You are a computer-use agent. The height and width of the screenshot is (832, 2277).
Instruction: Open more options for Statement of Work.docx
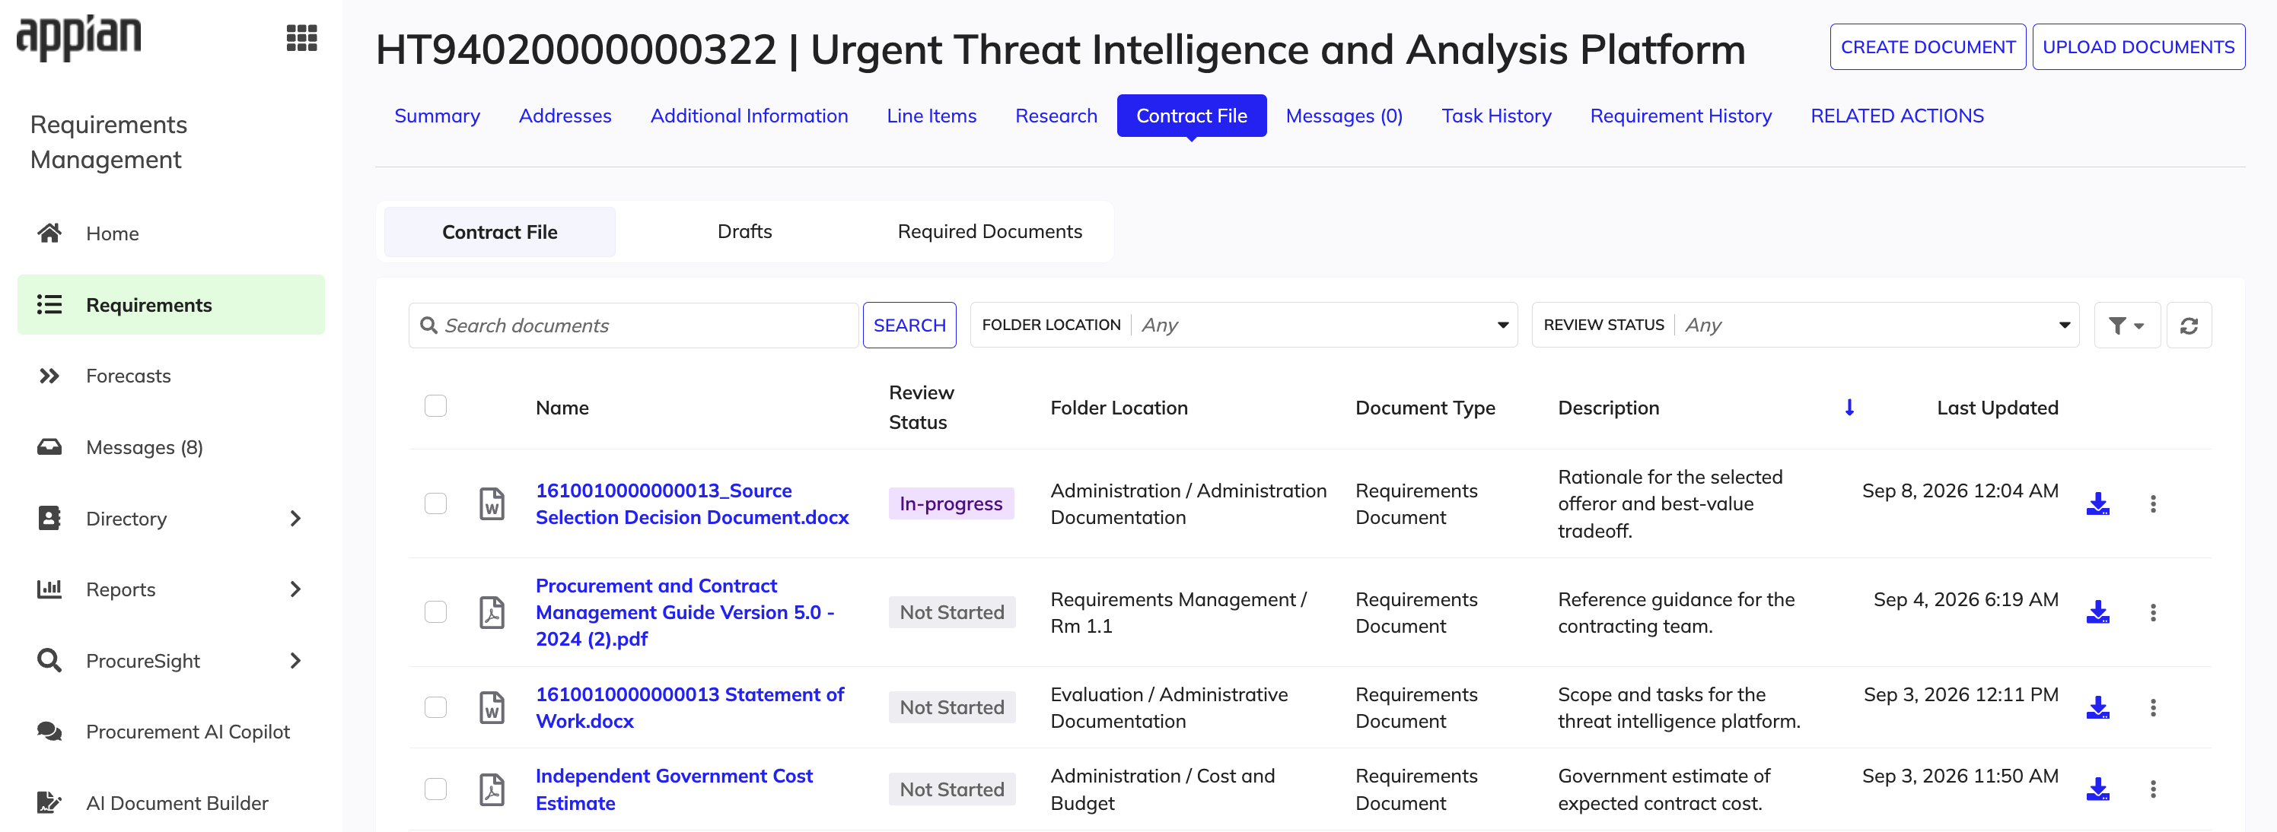point(2152,707)
